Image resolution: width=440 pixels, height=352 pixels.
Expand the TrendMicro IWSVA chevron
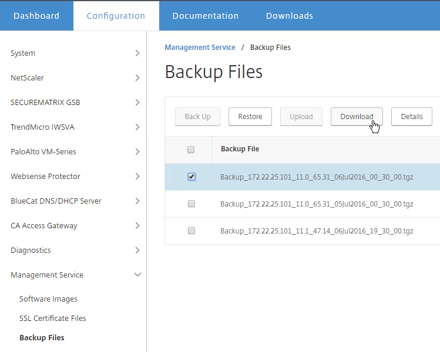pyautogui.click(x=137, y=127)
